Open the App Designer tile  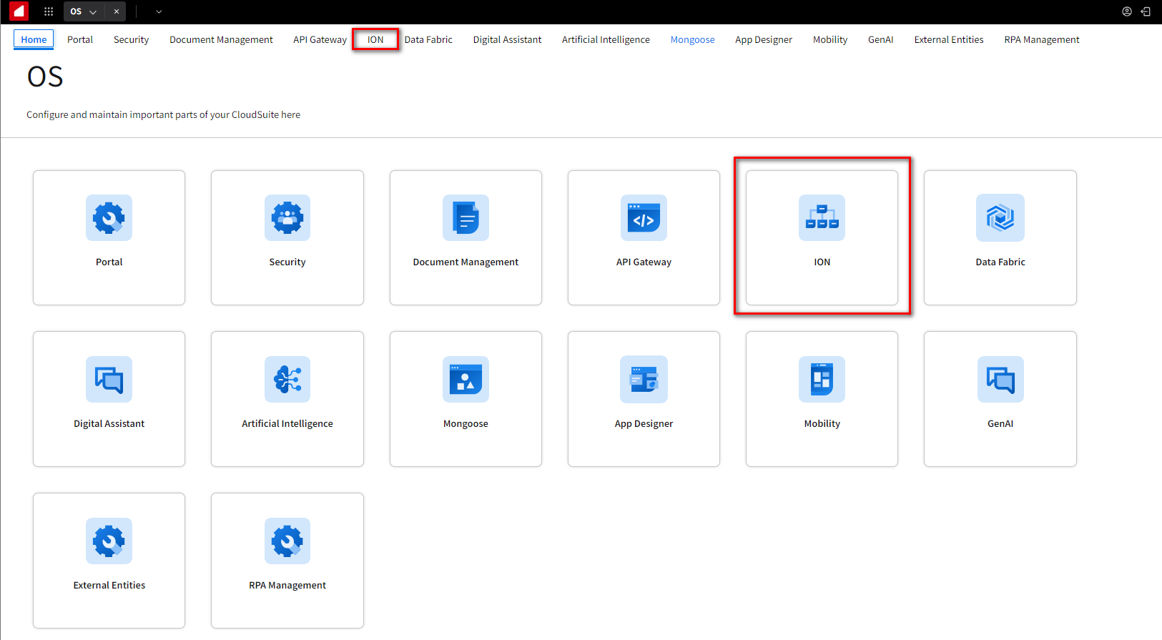(x=644, y=398)
